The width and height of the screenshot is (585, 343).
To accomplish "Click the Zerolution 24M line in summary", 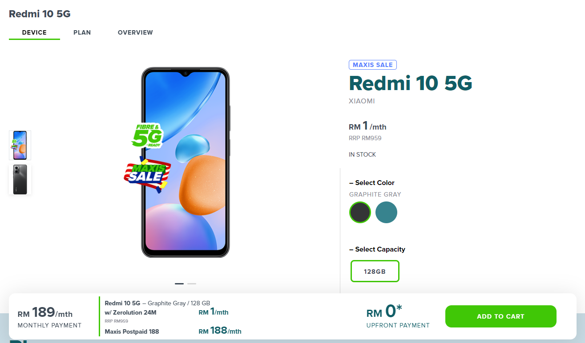I will (x=130, y=312).
